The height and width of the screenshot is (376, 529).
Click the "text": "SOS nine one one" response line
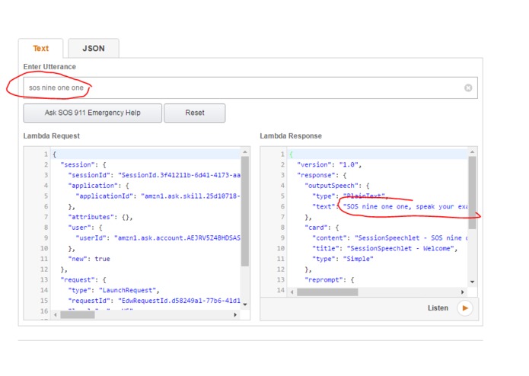(390, 206)
